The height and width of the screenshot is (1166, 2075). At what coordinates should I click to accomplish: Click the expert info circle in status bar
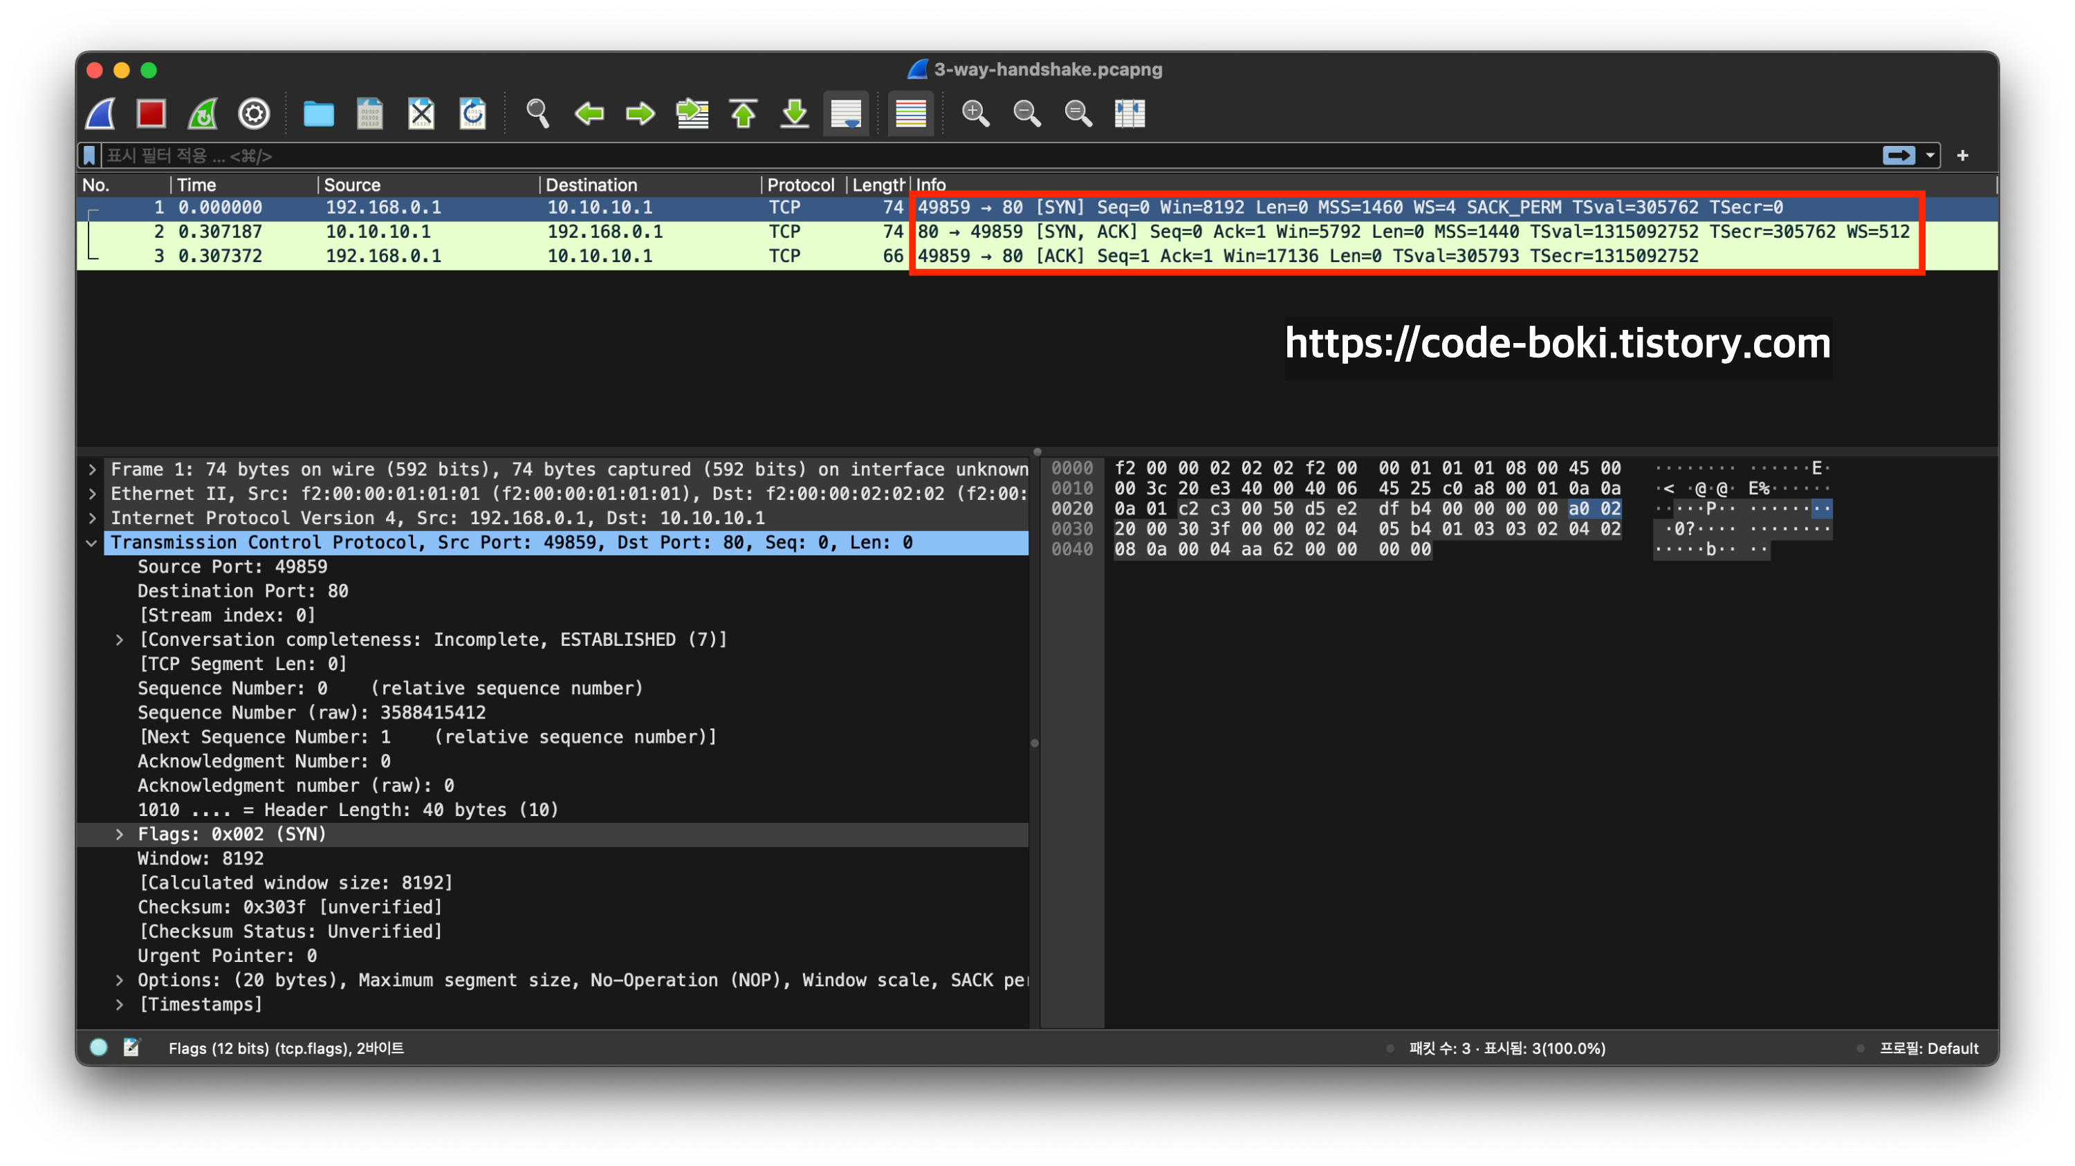click(99, 1047)
